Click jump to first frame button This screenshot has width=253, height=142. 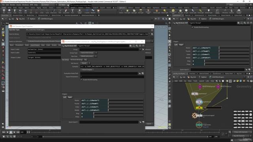tap(4, 132)
